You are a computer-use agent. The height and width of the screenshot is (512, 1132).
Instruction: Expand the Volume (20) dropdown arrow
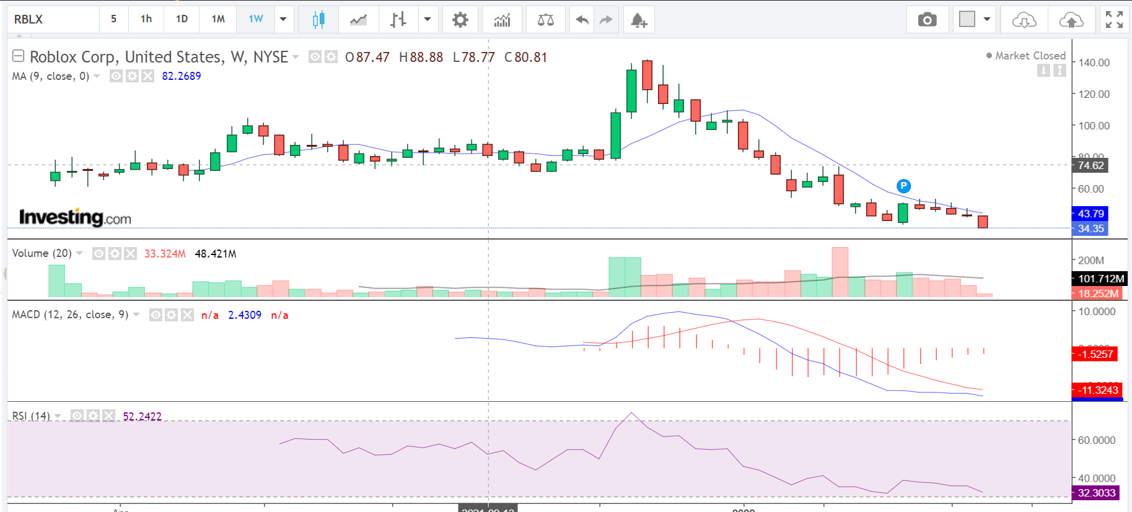coord(79,254)
